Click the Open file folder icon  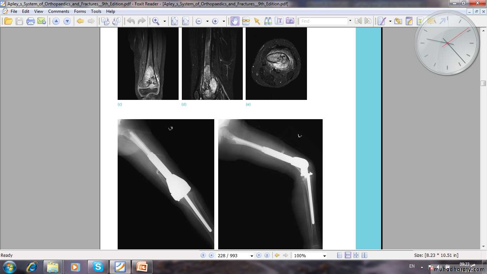pyautogui.click(x=8, y=21)
